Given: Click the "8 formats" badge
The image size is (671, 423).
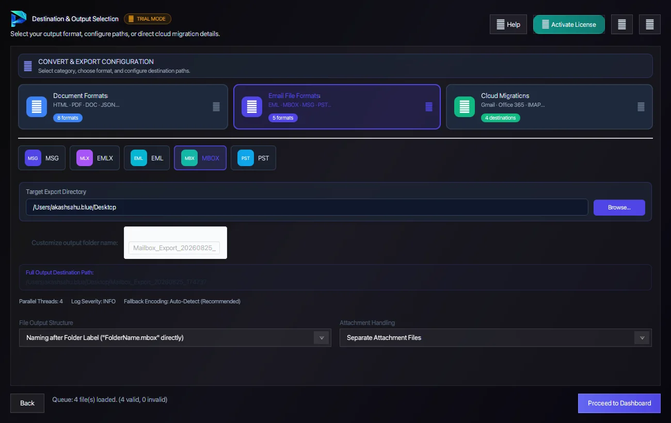Looking at the screenshot, I should (x=68, y=118).
